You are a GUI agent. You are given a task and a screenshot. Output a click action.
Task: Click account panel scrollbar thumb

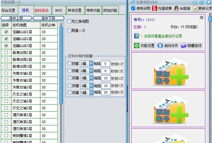[x=210, y=19]
